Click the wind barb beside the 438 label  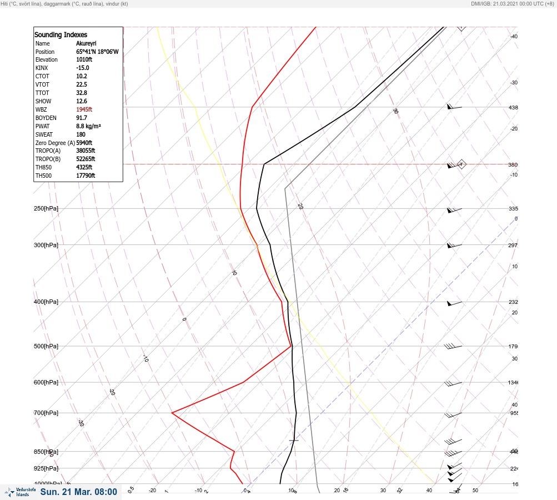454,107
